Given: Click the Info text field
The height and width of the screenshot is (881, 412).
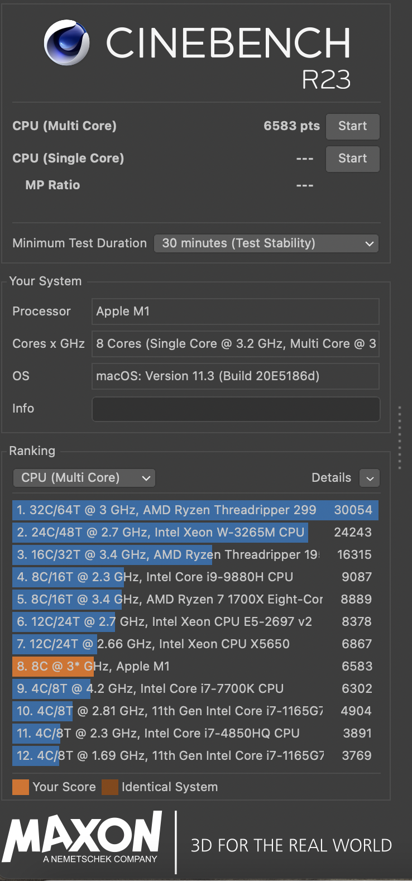Looking at the screenshot, I should (236, 409).
